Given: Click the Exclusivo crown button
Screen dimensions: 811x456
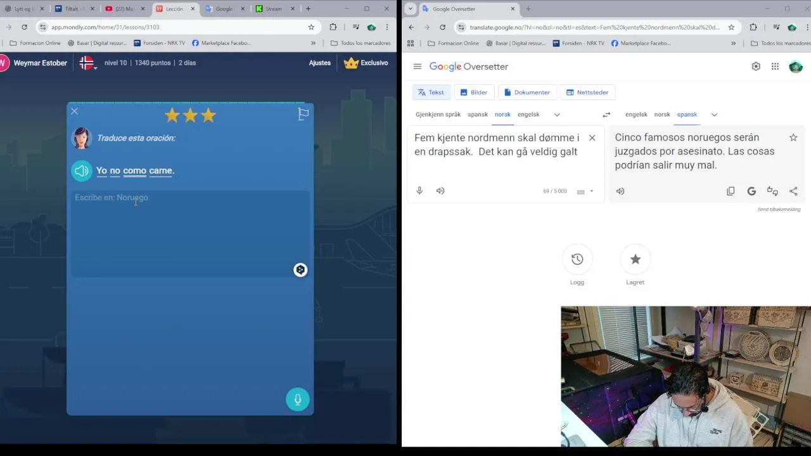Looking at the screenshot, I should 366,63.
